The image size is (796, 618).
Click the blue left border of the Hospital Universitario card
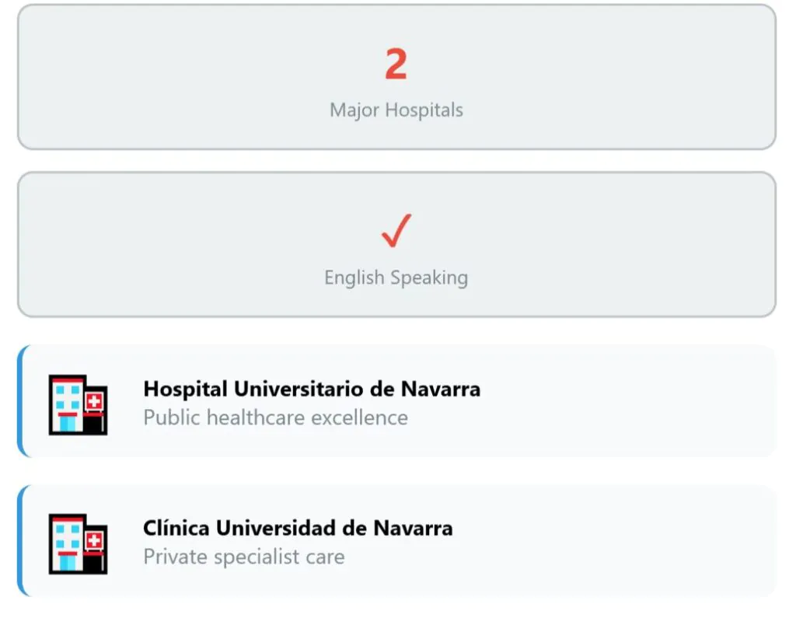tap(19, 402)
